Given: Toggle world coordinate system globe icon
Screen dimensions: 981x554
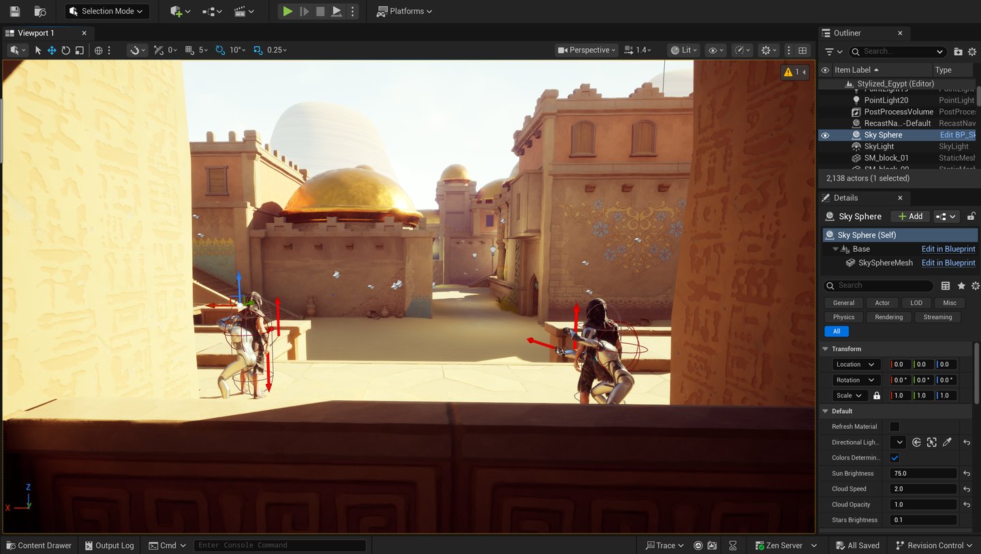Looking at the screenshot, I should point(98,50).
